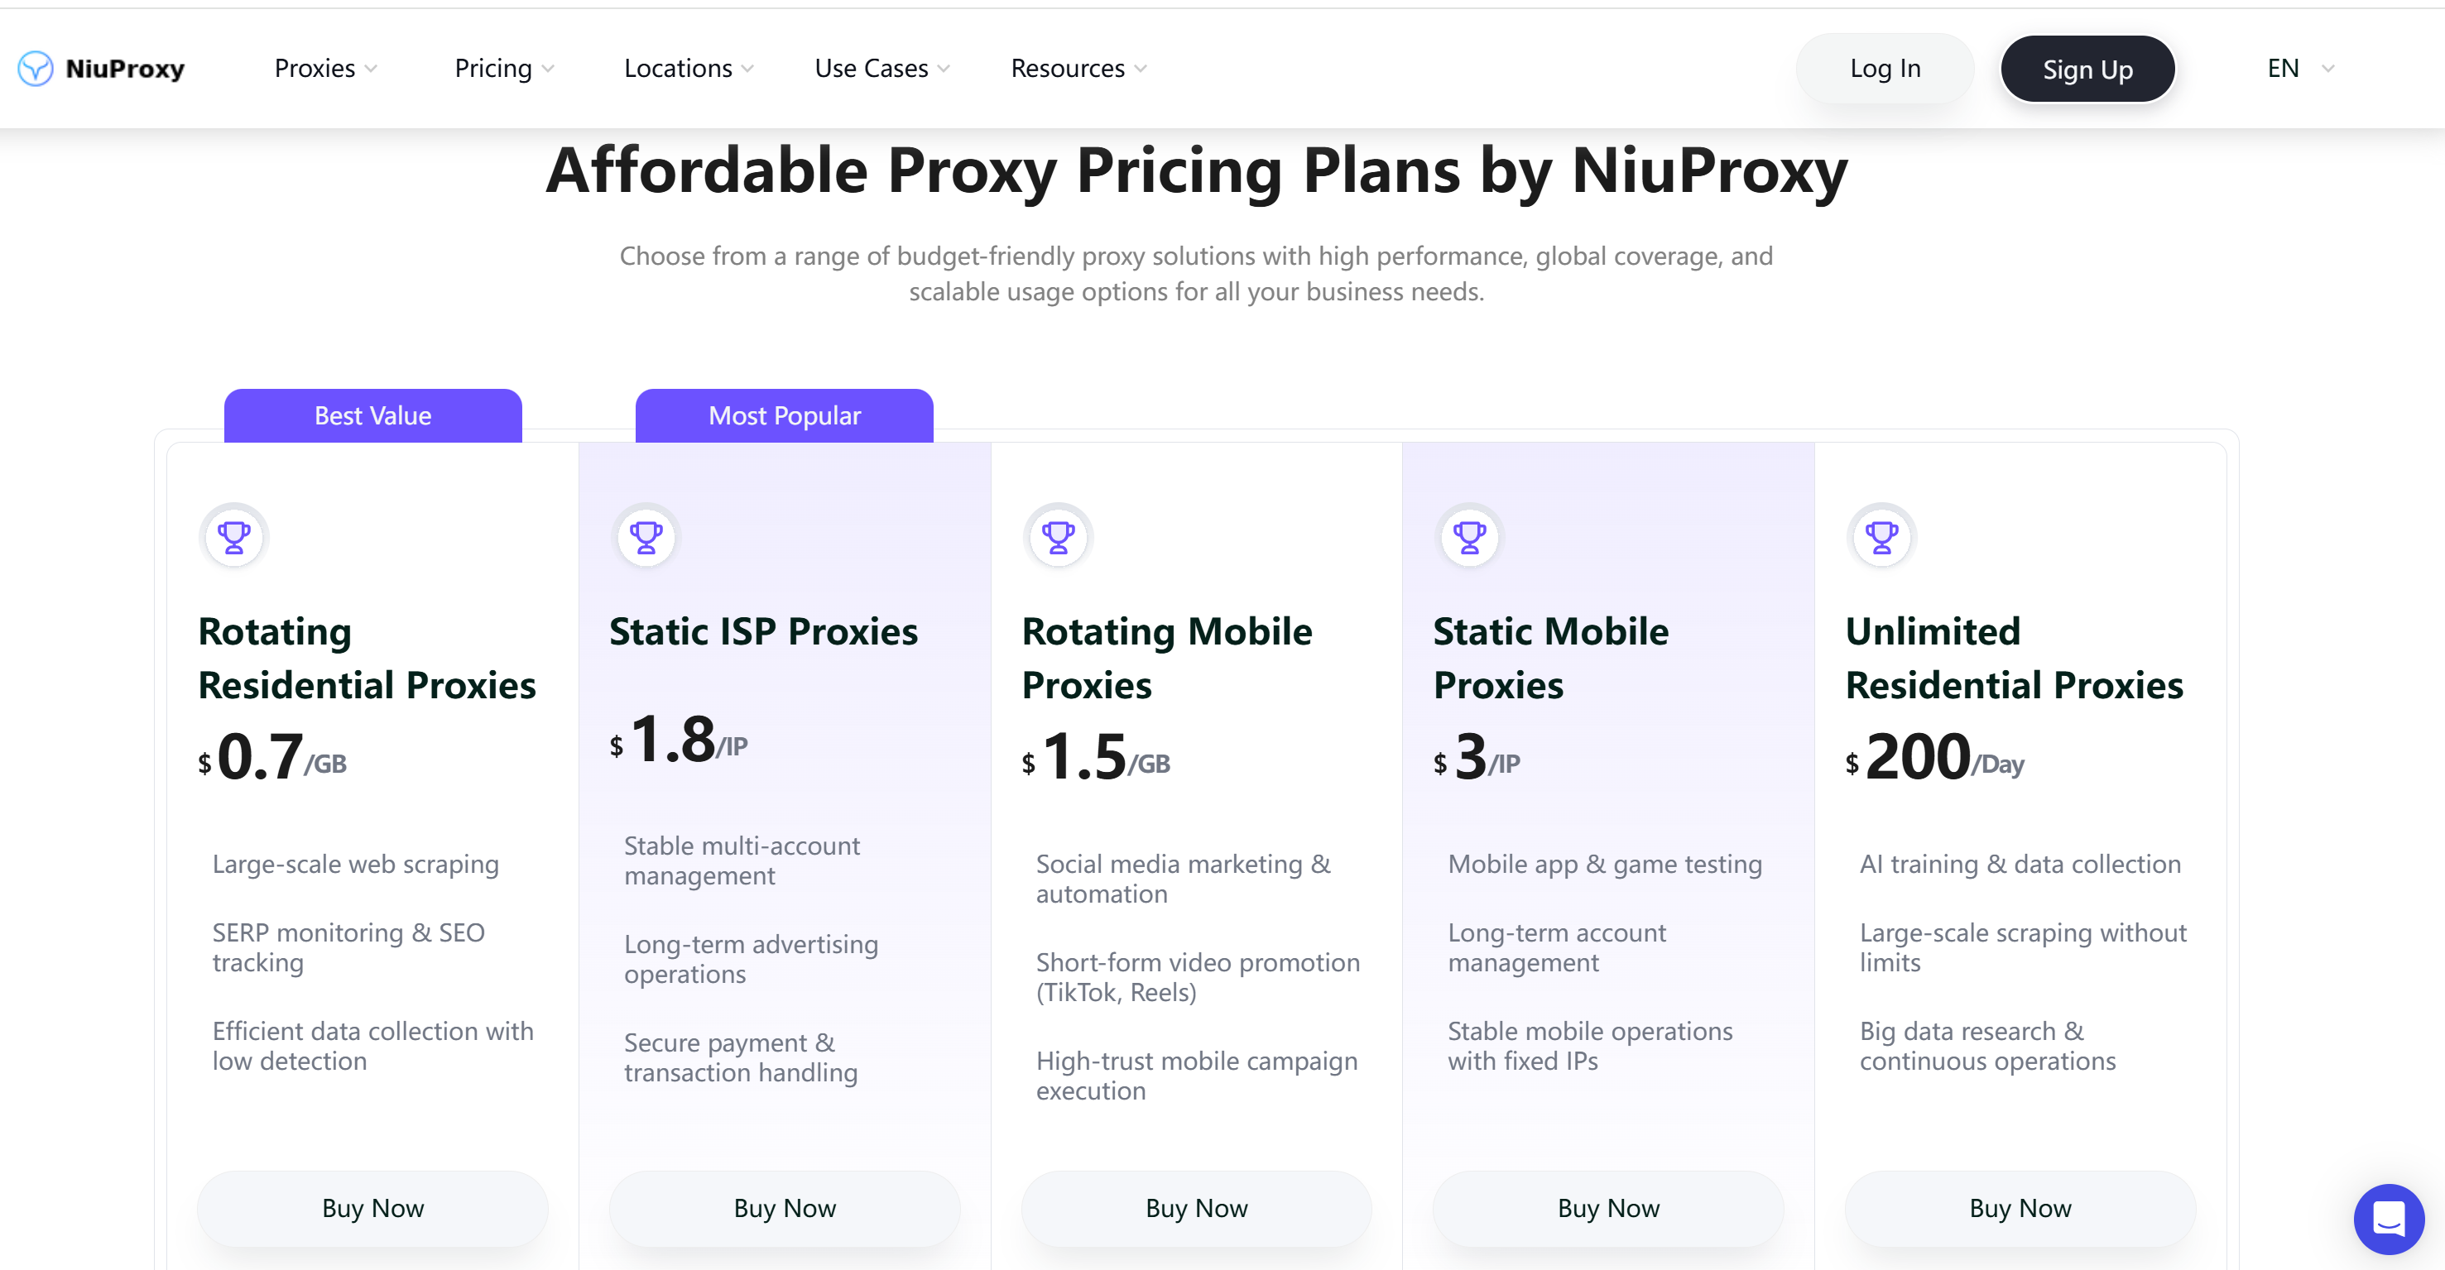2445x1270 pixels.
Task: Open the live chat widget icon
Action: click(2388, 1219)
